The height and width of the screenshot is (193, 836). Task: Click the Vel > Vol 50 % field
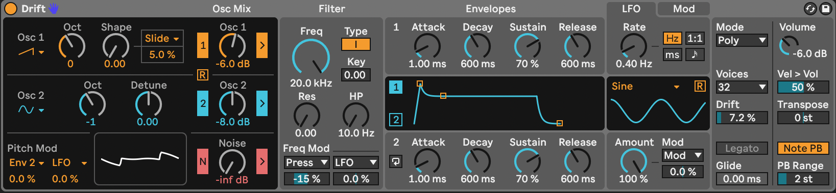[803, 87]
